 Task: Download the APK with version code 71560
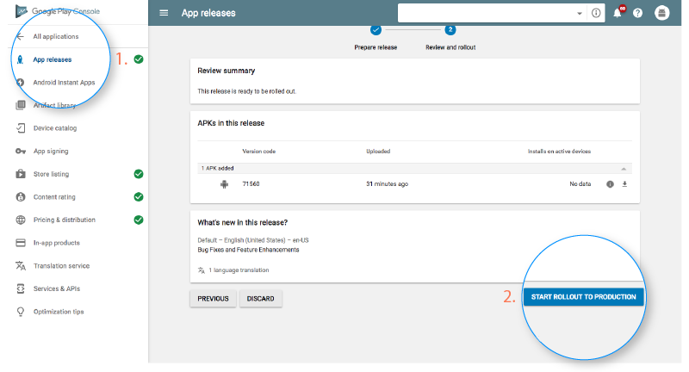click(624, 184)
